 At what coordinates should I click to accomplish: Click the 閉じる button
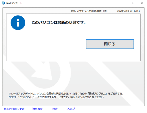point(110,44)
